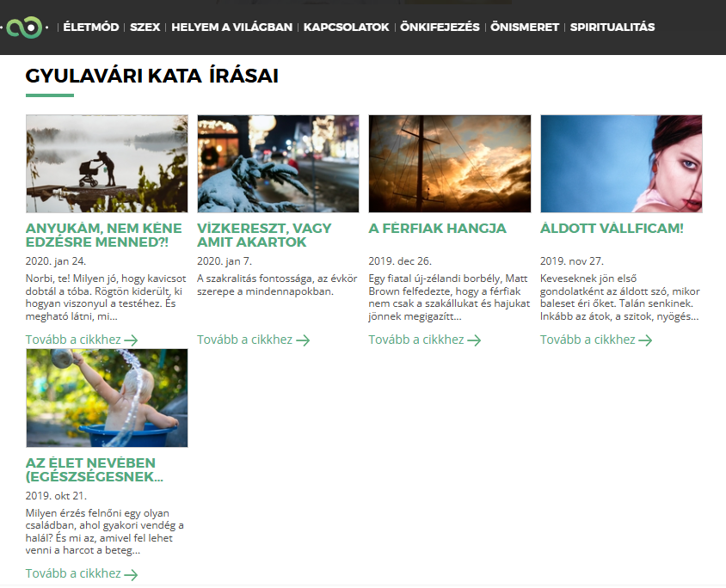This screenshot has width=726, height=588.
Task: Open thumbnail of mother with stroller by lake
Action: pos(107,163)
